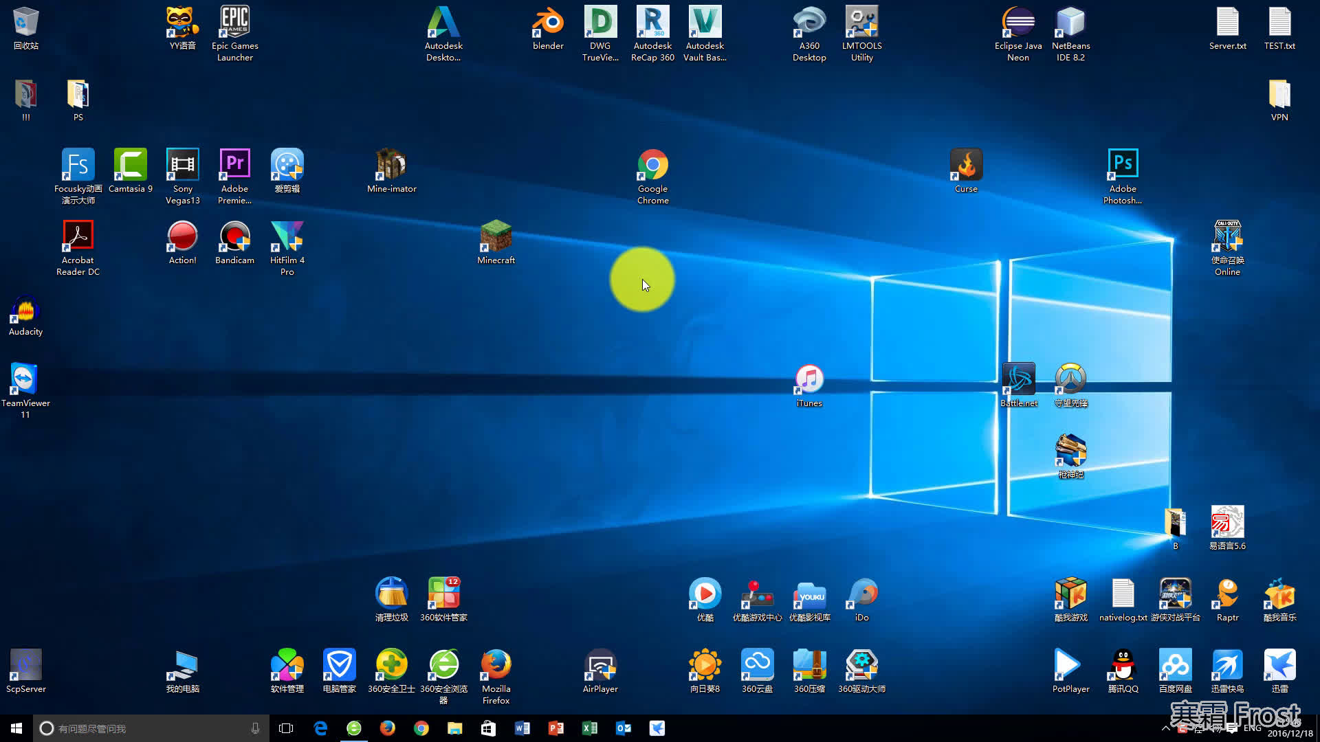The height and width of the screenshot is (742, 1320).
Task: Open 我的电脑 desktop icon
Action: pyautogui.click(x=182, y=671)
